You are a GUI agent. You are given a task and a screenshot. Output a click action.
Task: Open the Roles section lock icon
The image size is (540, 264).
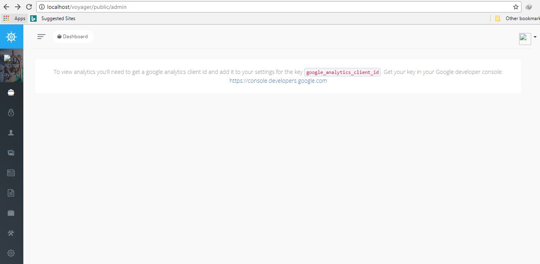11,113
